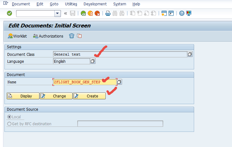The image size is (232, 147).
Task: Click the Find Next binoculars icon
Action: [x=122, y=13]
